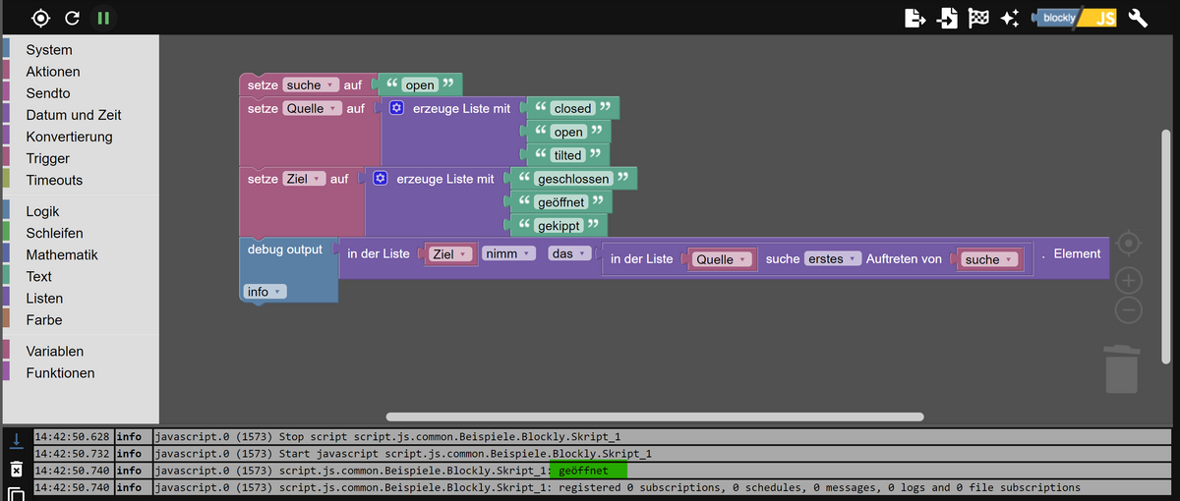
Task: Open gear mutator on Quelle list block
Action: pos(396,108)
